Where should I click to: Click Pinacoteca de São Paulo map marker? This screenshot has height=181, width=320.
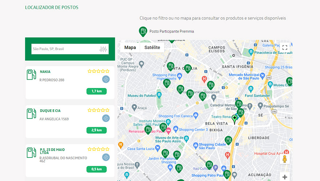[251, 52]
